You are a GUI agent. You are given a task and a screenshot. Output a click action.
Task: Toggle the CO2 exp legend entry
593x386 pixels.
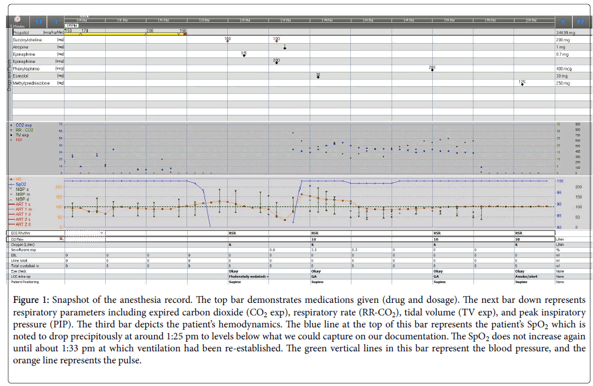coord(24,126)
